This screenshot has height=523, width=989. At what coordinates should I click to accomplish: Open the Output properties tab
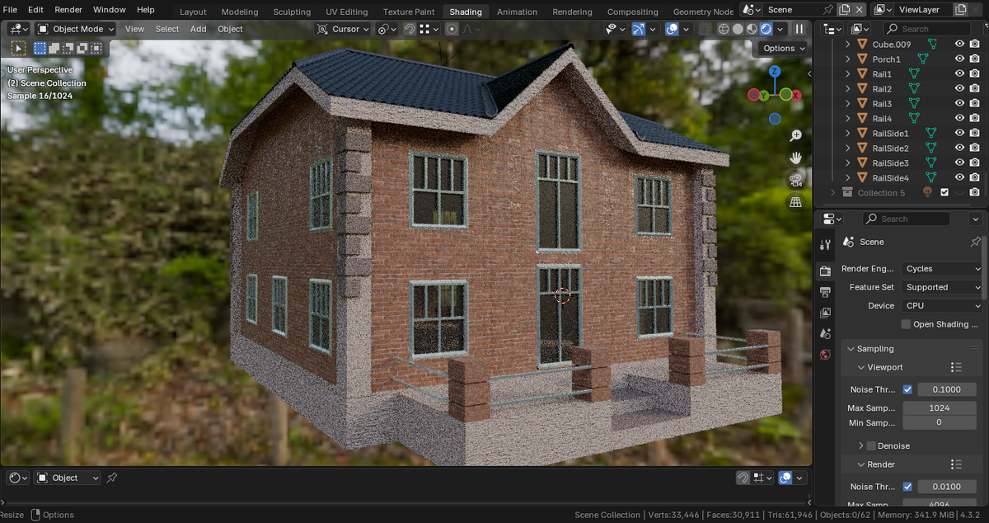click(x=825, y=292)
